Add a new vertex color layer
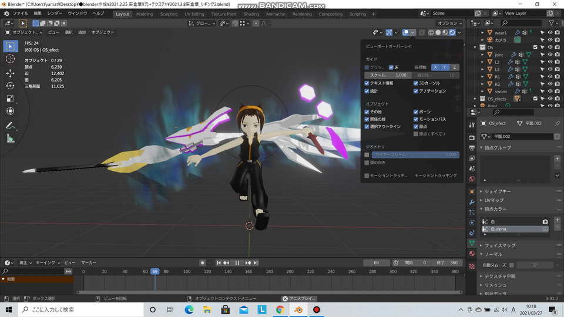Viewport: 564px width, 317px height. coord(557,220)
